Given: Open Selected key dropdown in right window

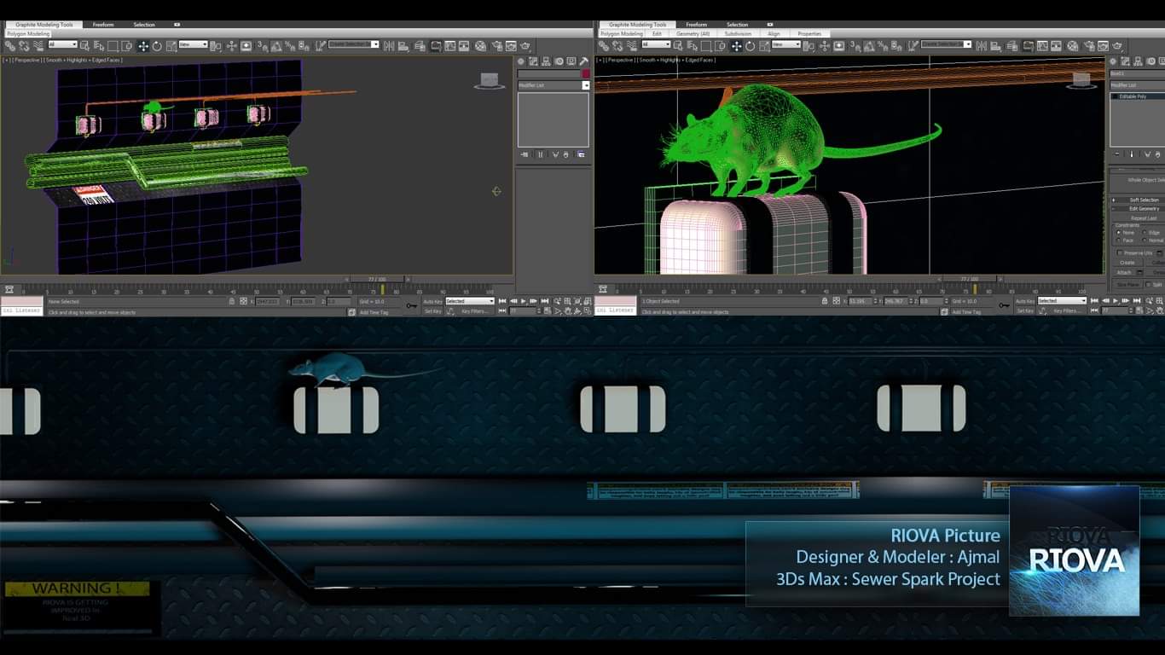Looking at the screenshot, I should pos(1064,300).
